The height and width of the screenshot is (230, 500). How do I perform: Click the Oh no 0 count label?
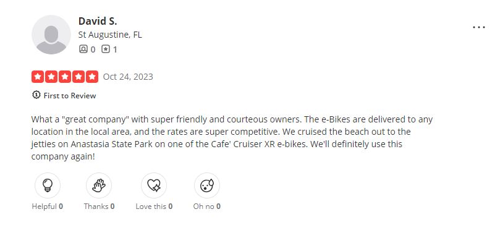(206, 207)
